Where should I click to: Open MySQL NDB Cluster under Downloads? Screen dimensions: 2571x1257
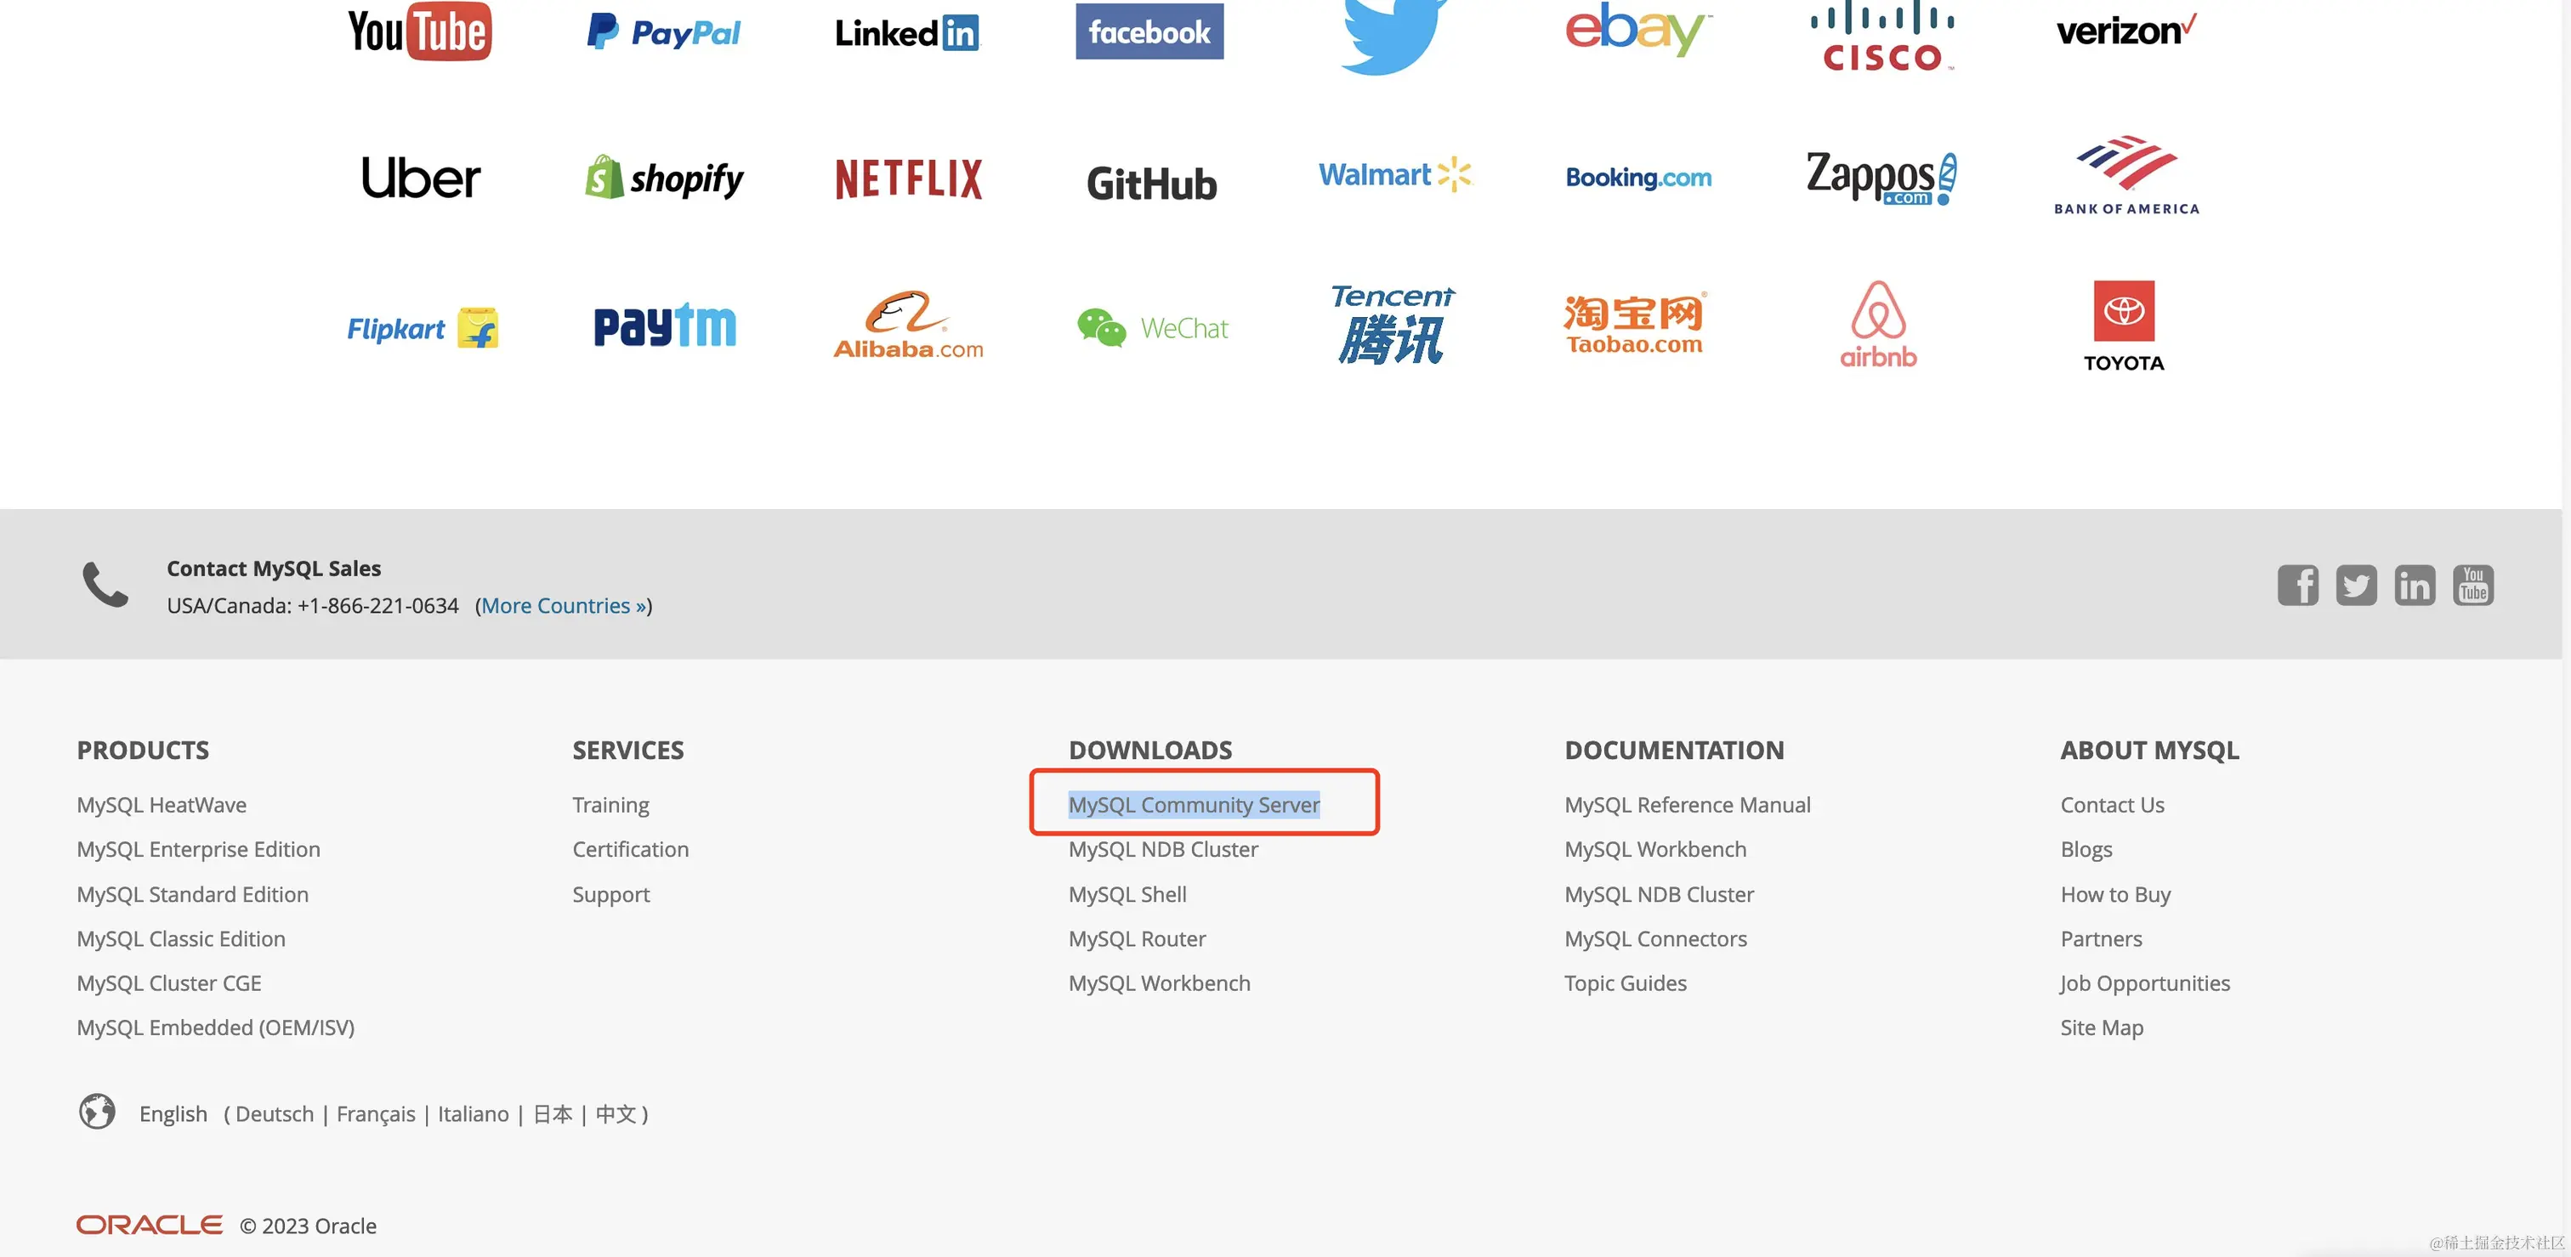pos(1163,849)
